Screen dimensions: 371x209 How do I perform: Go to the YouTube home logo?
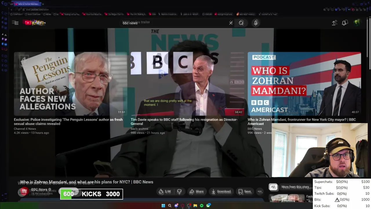click(x=35, y=23)
